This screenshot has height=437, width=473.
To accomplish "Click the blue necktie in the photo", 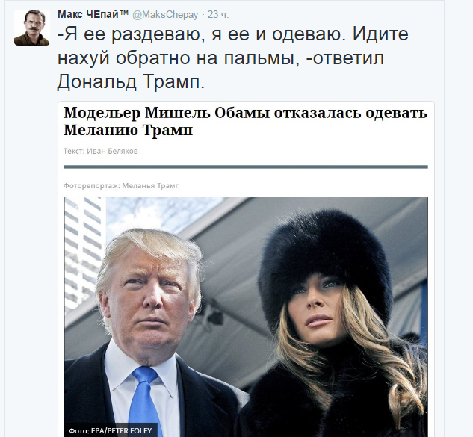I will point(143,401).
